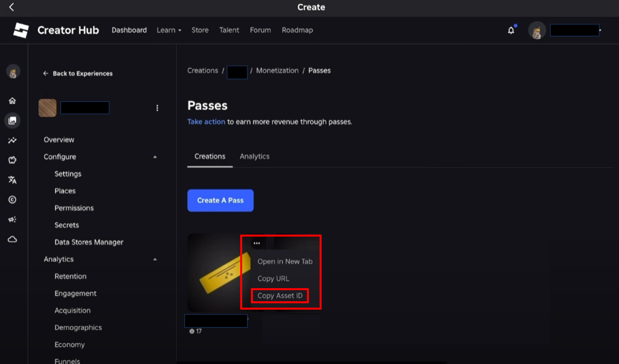Go back using the top-left arrow
This screenshot has height=364, width=619.
[x=12, y=7]
